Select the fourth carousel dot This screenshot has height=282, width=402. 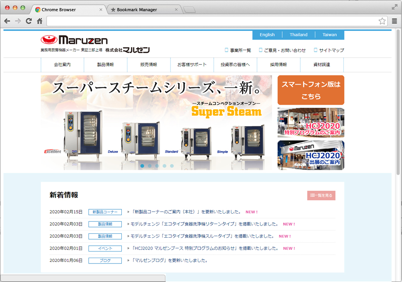[x=165, y=166]
